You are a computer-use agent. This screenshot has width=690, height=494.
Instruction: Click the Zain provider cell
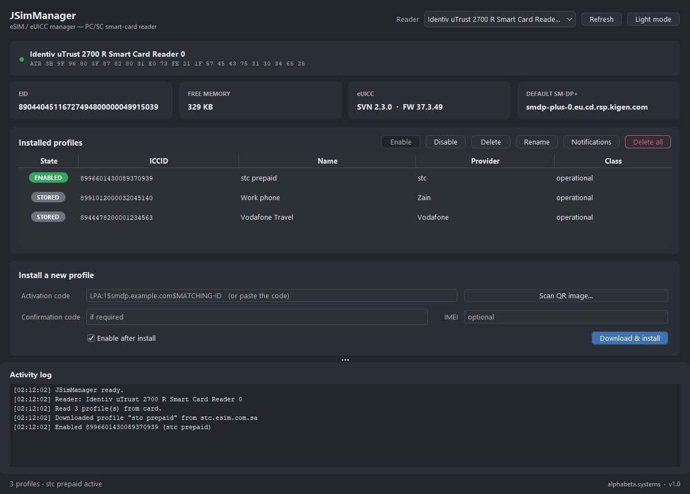tap(485, 198)
